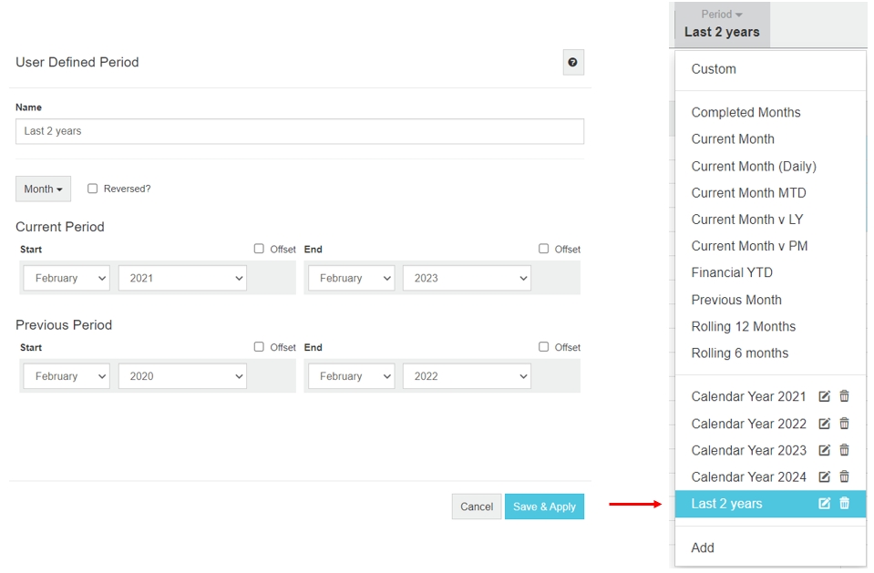Click the Name input field
This screenshot has height=573, width=874.
[x=299, y=131]
